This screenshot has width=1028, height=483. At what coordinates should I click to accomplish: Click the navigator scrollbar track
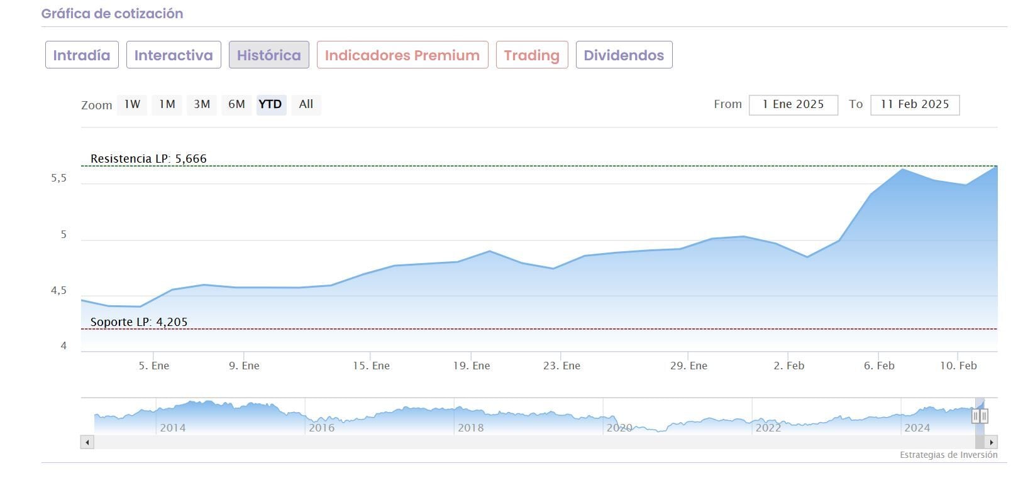[x=534, y=442]
